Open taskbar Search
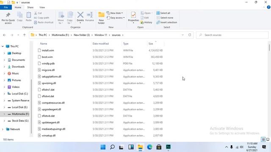Image resolution: width=271 pixels, height=152 pixels. (x=112, y=147)
